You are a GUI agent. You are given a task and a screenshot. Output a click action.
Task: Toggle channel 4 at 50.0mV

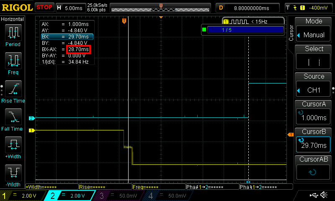point(168,196)
